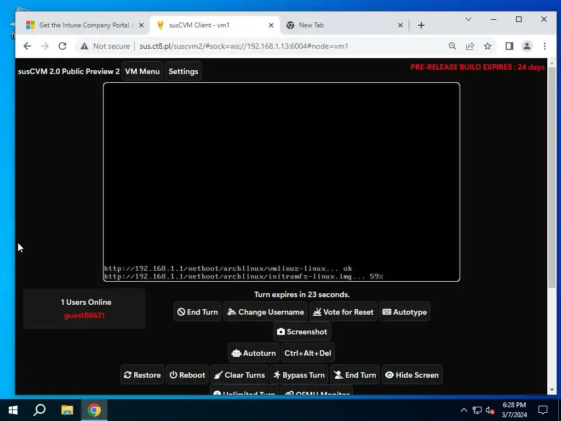Click susCVM 2.0 Public Preview 2 title
561x421 pixels.
(68, 71)
